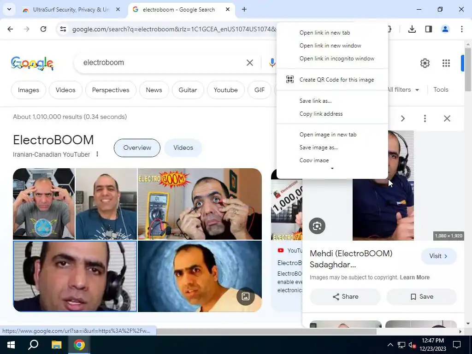
Task: Choose Open link in new tab
Action: tap(332, 33)
